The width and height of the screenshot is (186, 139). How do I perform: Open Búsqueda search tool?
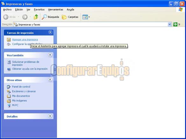(x=50, y=17)
